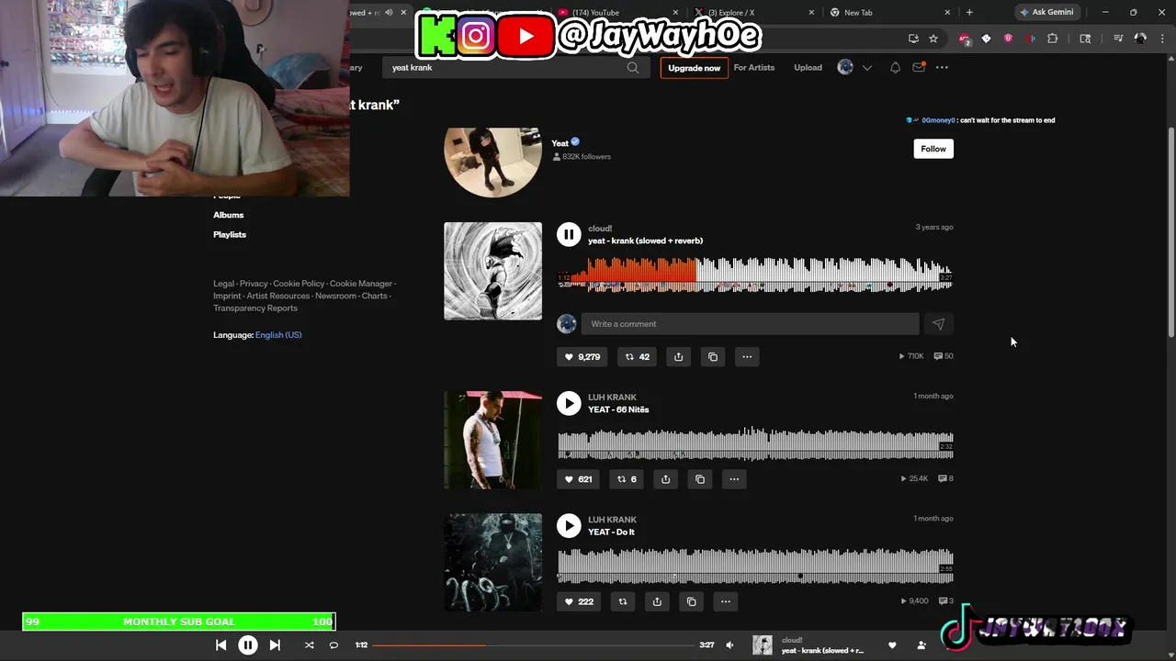Pause playback in the bottom player bar
This screenshot has height=661, width=1176.
point(248,645)
